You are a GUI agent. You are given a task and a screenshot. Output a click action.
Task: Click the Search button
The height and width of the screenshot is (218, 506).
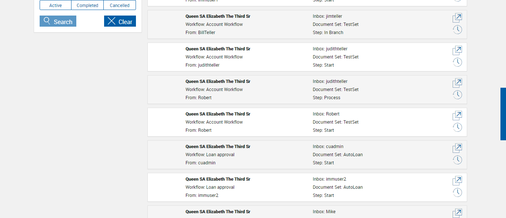pos(58,21)
